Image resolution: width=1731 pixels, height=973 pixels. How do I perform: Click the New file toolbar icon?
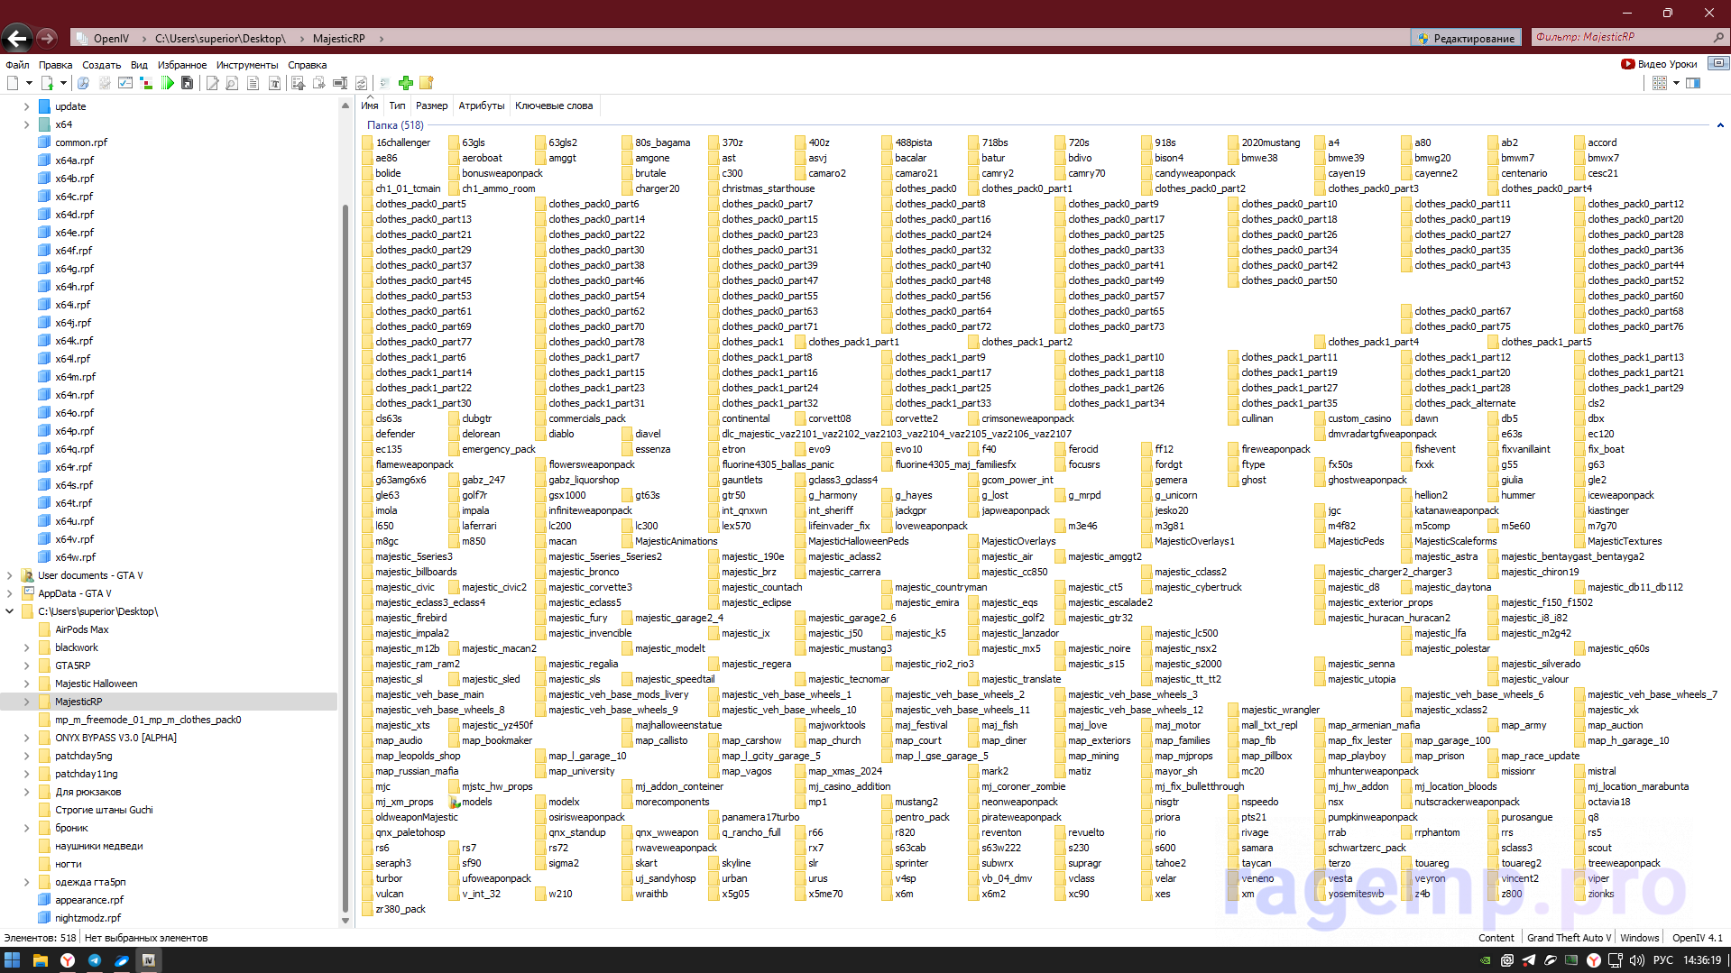click(13, 83)
